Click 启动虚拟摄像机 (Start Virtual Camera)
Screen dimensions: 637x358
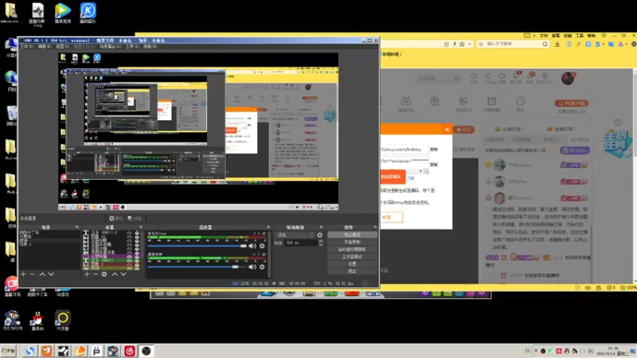coord(352,249)
